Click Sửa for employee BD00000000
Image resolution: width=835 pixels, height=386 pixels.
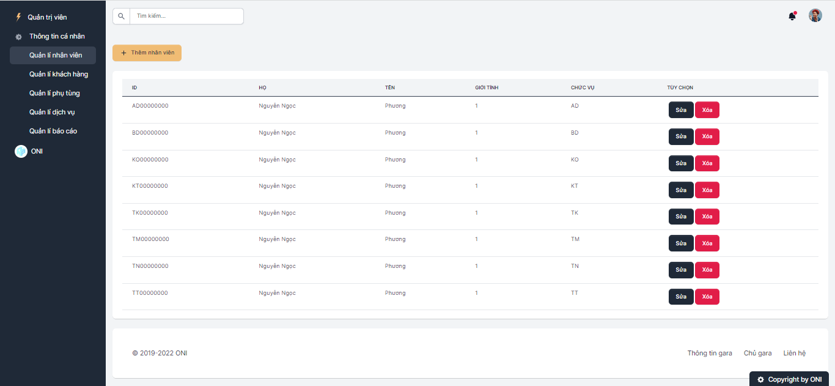pyautogui.click(x=681, y=136)
